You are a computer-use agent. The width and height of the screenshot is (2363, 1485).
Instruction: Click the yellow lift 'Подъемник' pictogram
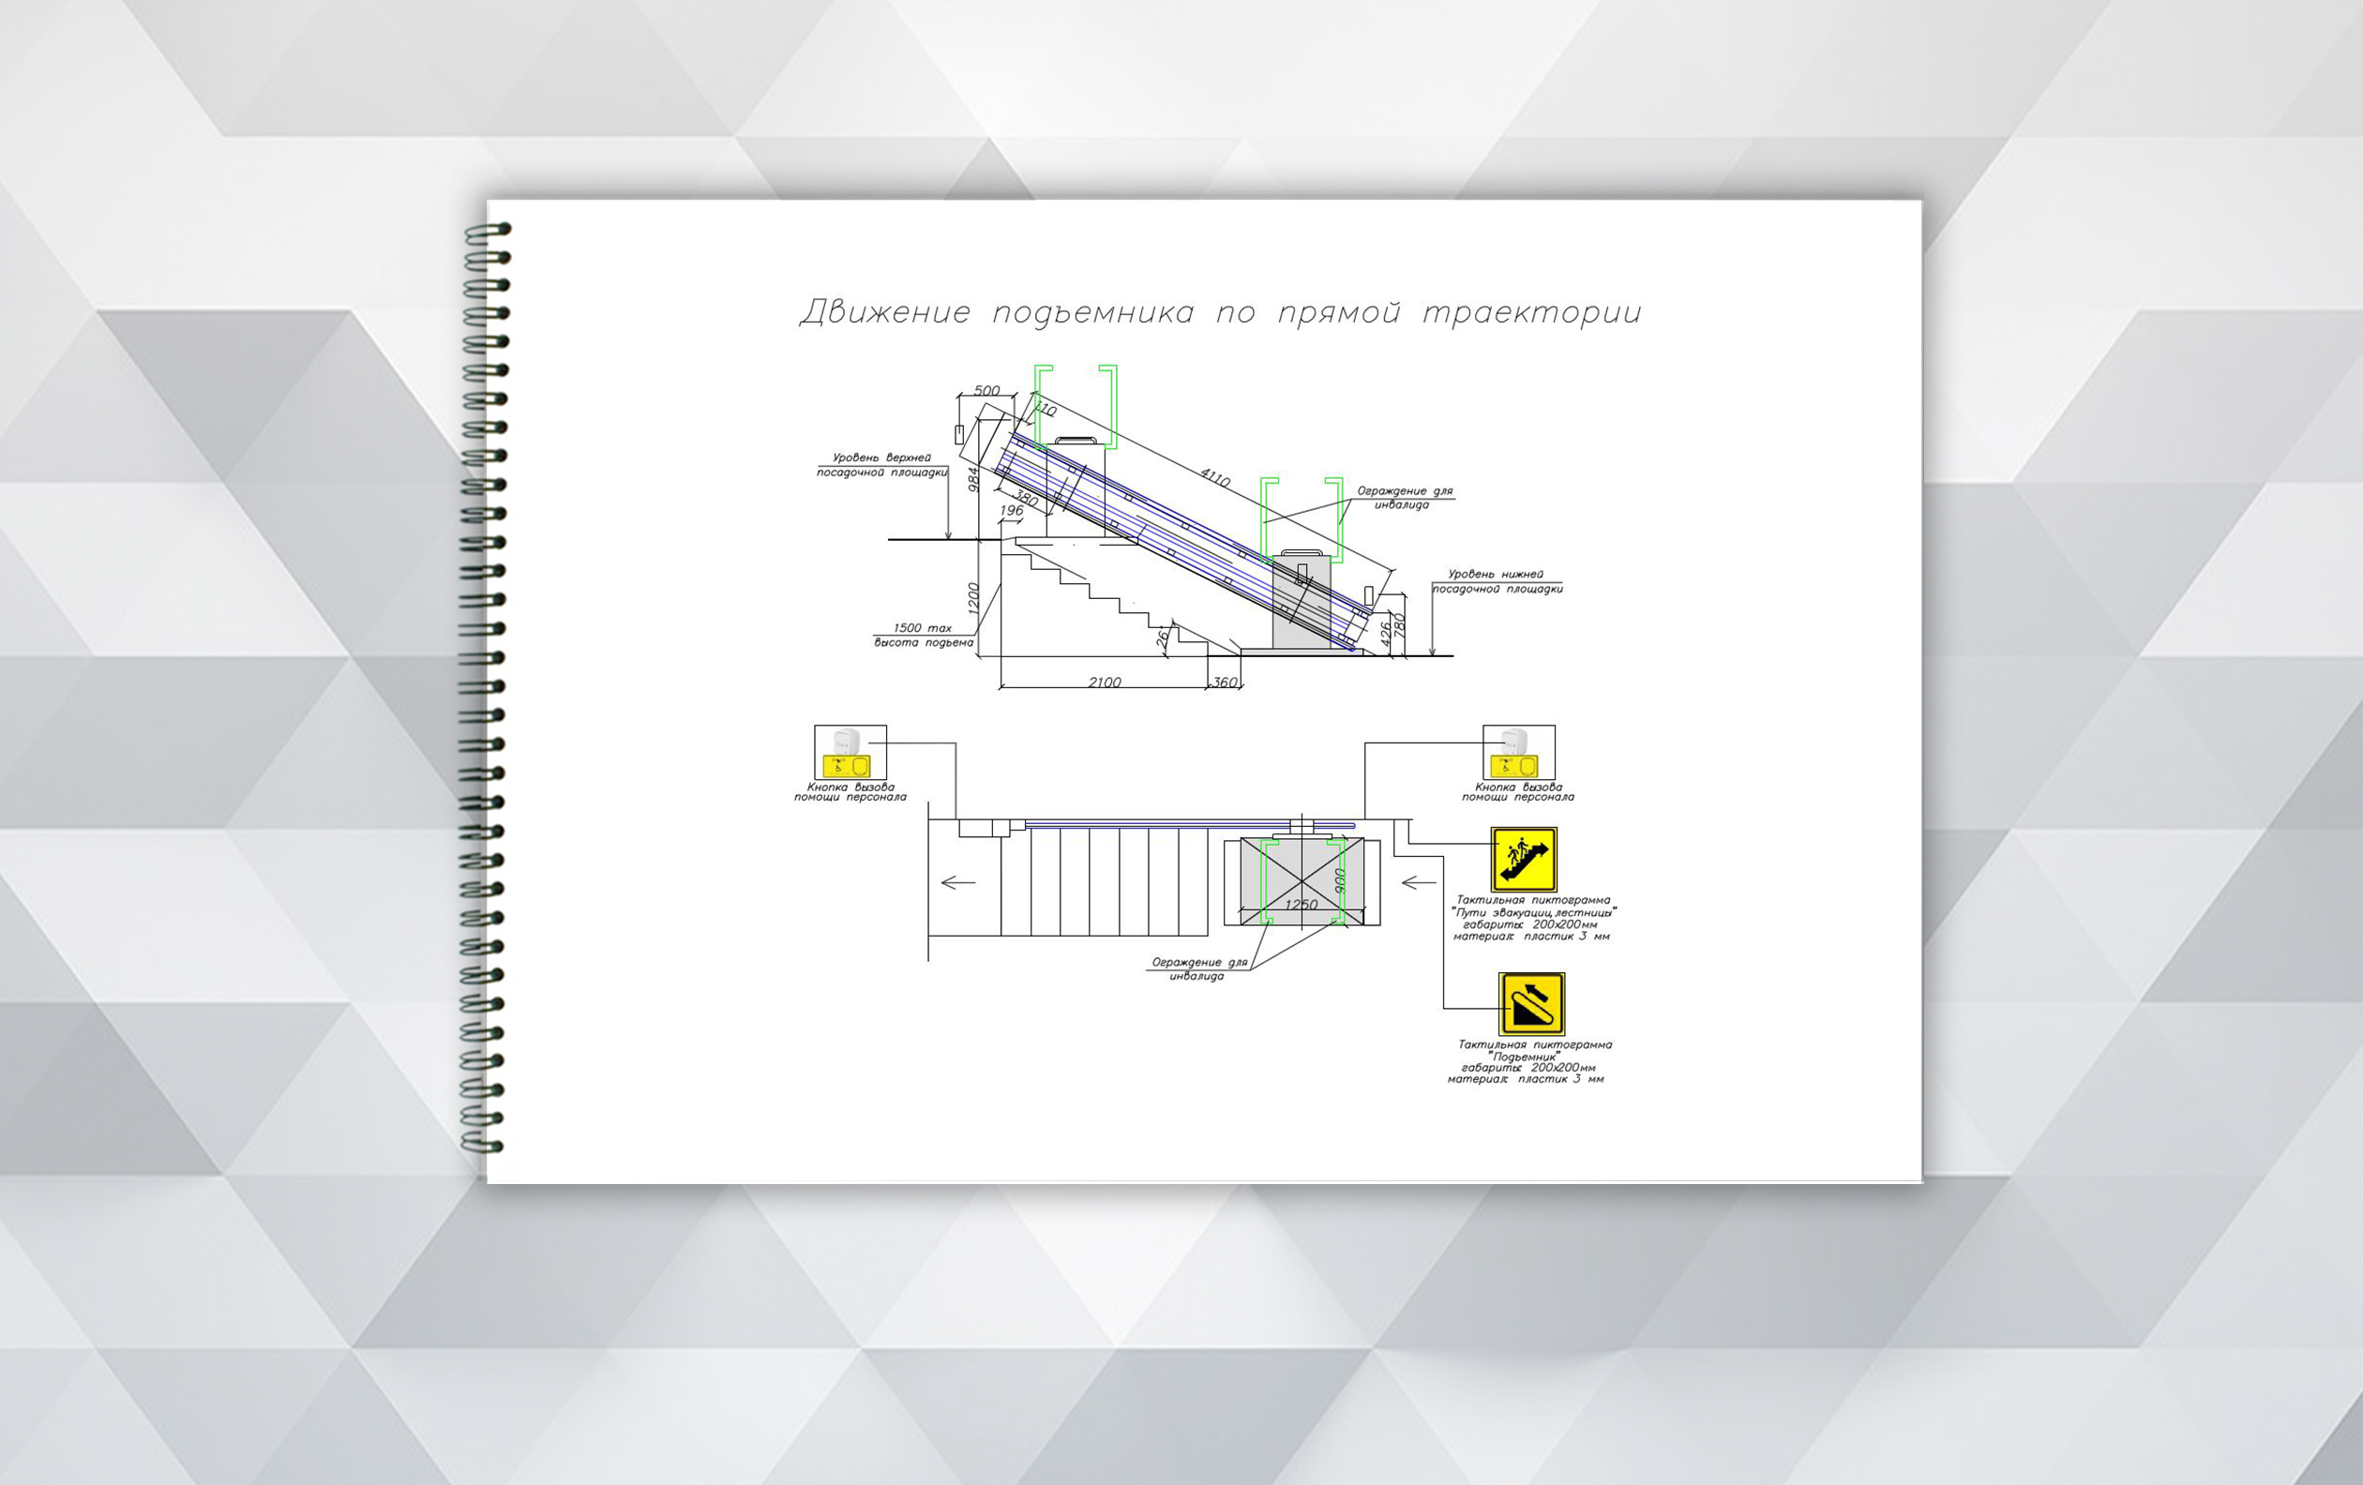point(1531,1003)
